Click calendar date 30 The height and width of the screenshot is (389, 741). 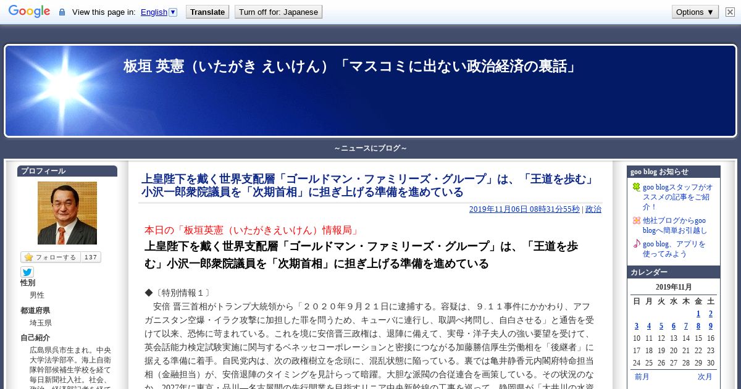pyautogui.click(x=711, y=363)
